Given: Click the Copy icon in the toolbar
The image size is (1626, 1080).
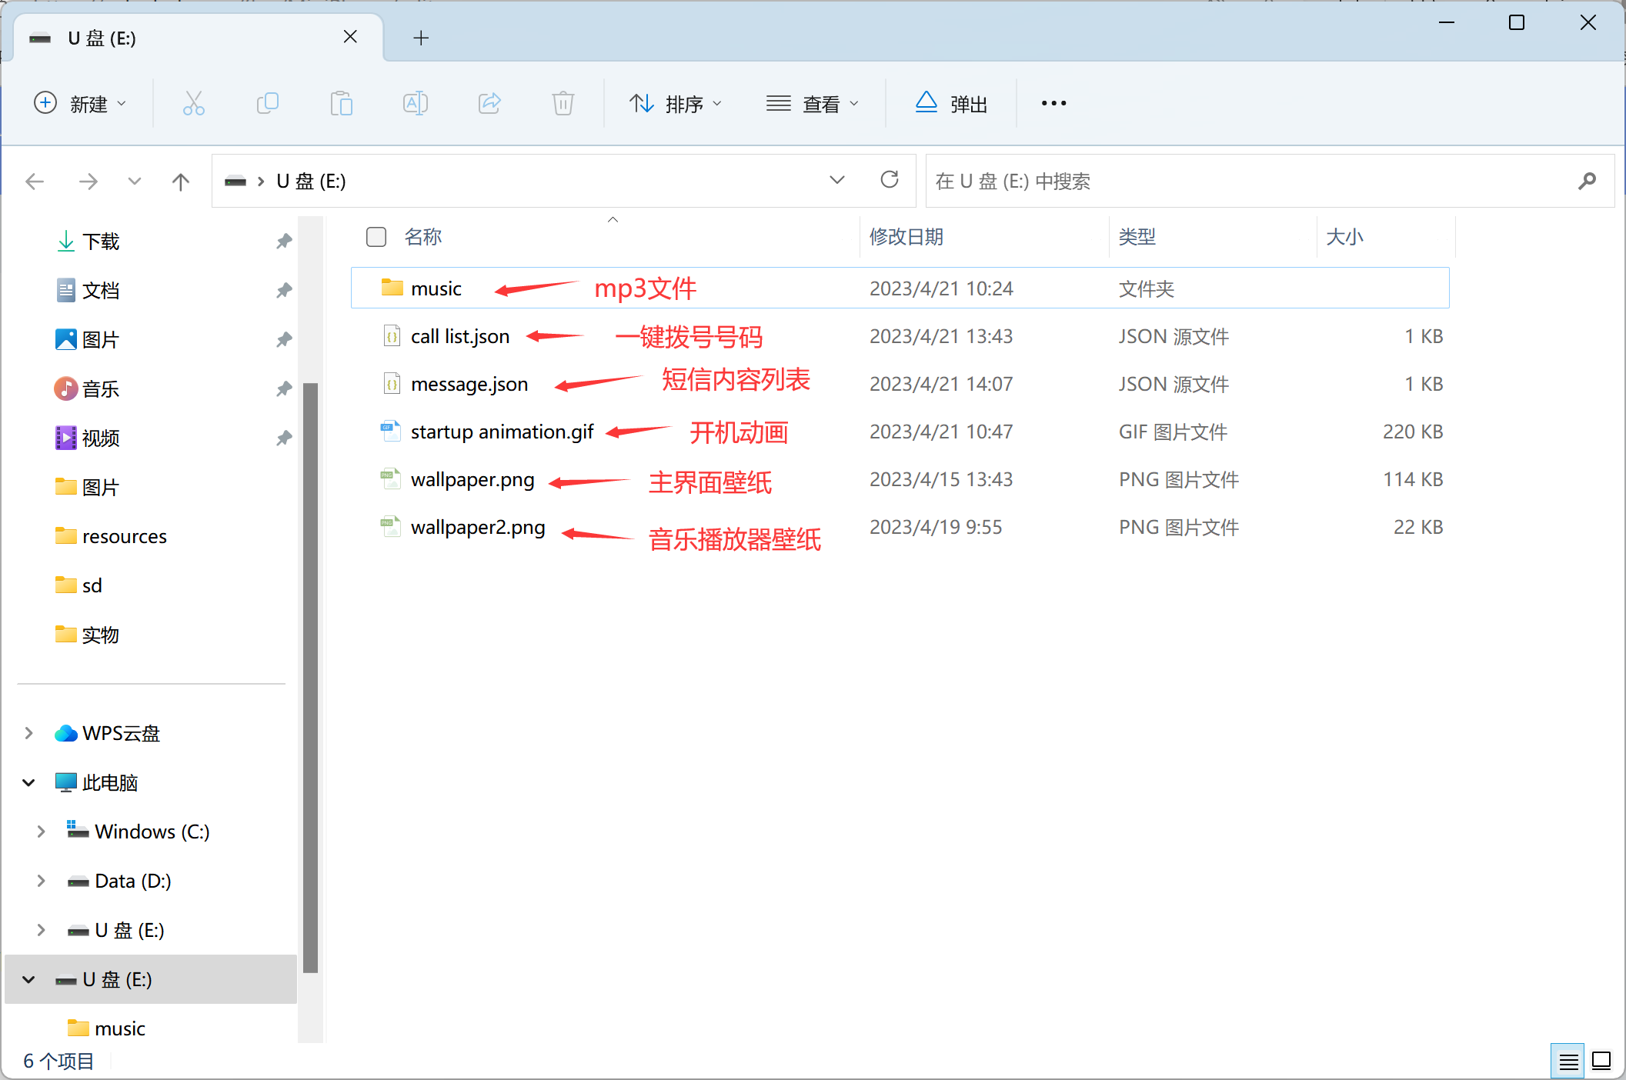Looking at the screenshot, I should [x=267, y=103].
